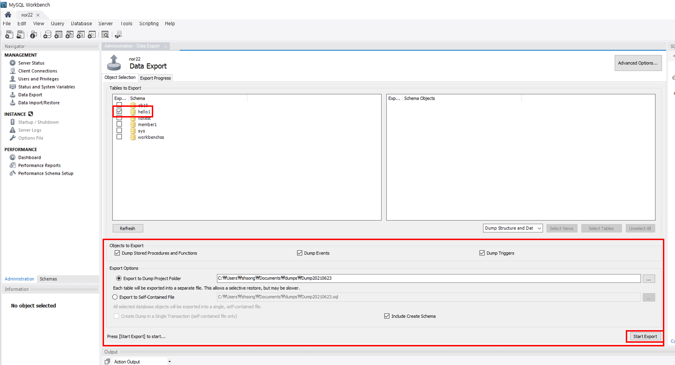Open Server Logs in Navigator

tap(30, 130)
